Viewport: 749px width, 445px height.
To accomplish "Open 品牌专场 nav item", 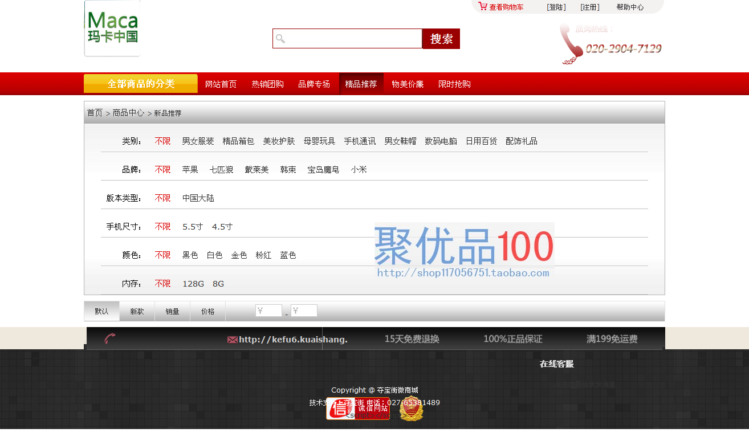I will point(314,84).
